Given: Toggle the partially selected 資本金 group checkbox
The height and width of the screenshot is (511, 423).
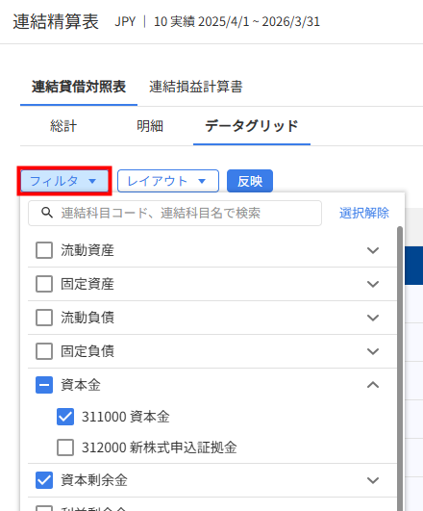Looking at the screenshot, I should (44, 385).
